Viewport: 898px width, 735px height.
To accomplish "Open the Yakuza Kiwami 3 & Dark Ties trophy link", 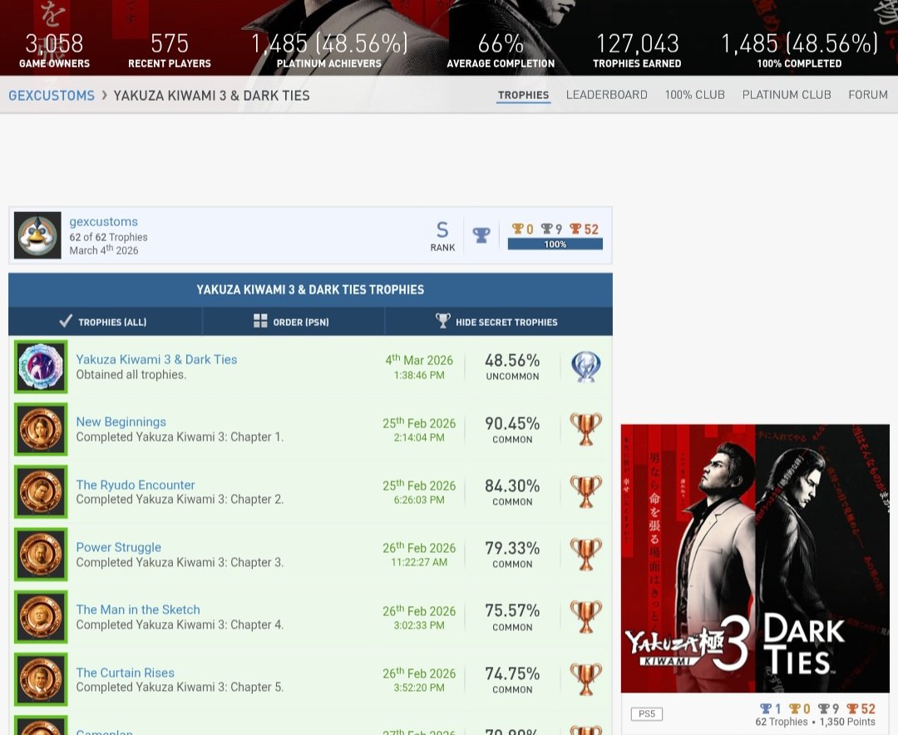I will [x=156, y=359].
